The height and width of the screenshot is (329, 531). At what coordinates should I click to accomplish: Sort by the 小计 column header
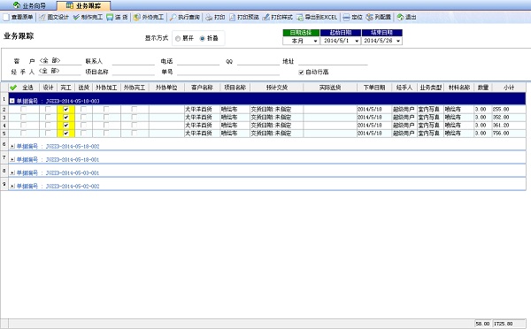509,88
